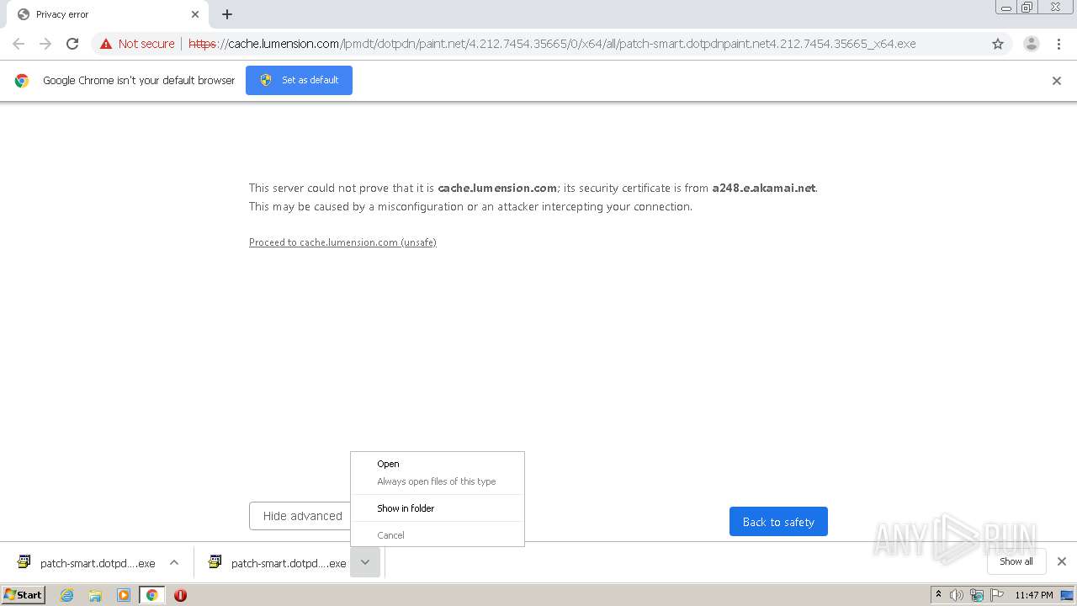The height and width of the screenshot is (606, 1077).
Task: Select Always open files of this type
Action: (x=438, y=481)
